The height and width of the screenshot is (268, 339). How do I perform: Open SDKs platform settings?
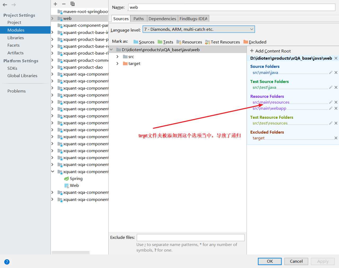click(12, 68)
